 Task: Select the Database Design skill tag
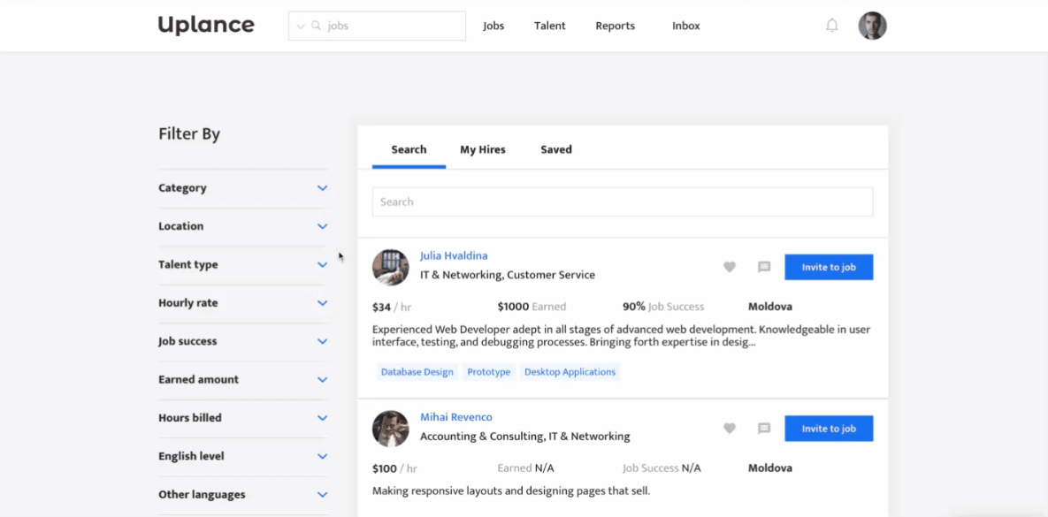point(417,372)
